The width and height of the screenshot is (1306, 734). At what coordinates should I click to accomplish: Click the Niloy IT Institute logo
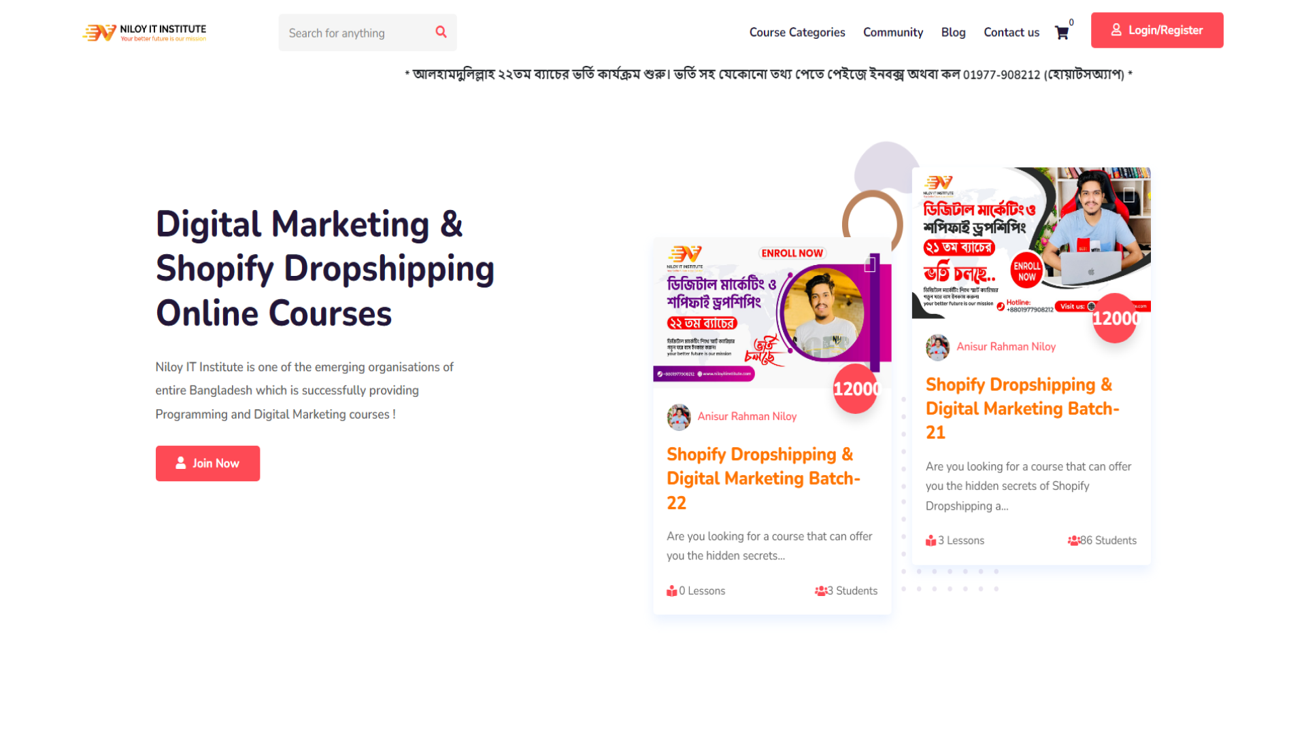[144, 32]
